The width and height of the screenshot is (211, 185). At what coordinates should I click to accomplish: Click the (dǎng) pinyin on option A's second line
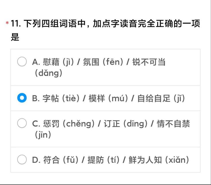[48, 73]
